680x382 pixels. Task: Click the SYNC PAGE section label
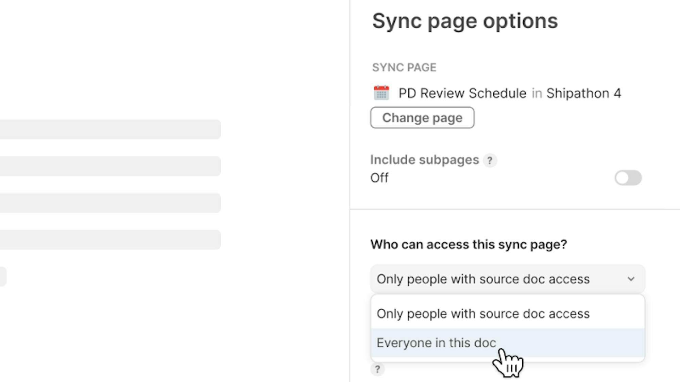coord(404,68)
